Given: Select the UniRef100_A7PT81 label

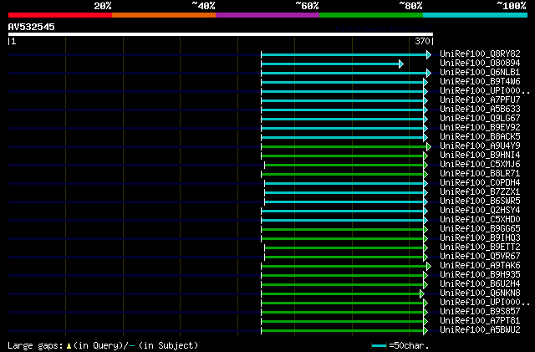Looking at the screenshot, I should [x=480, y=321].
